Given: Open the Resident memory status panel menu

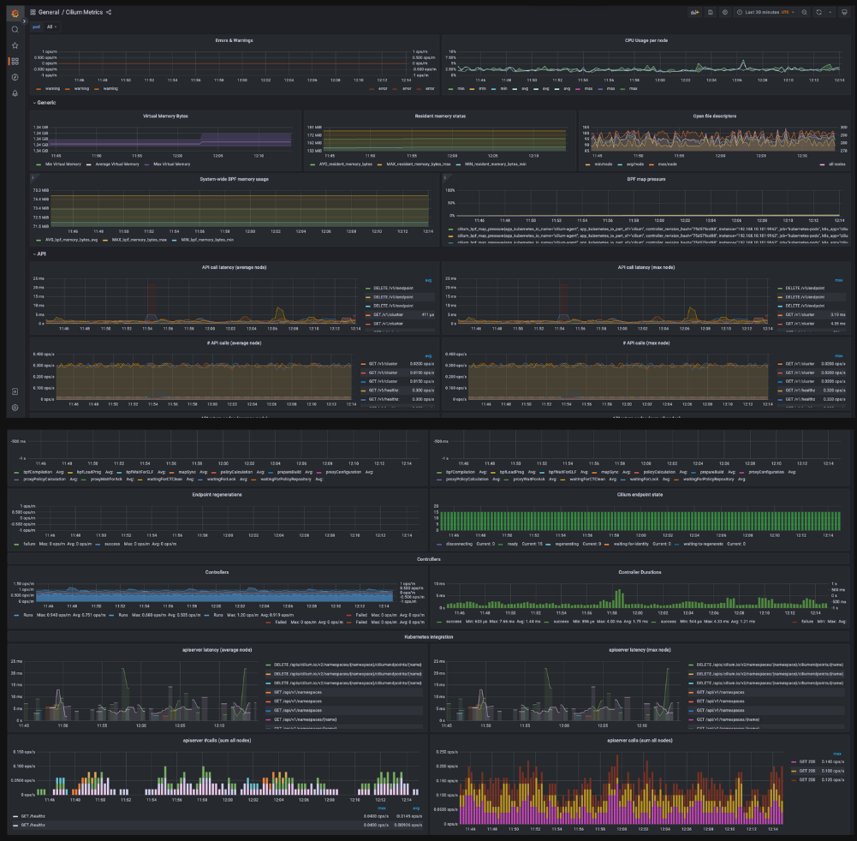Looking at the screenshot, I should tap(440, 116).
